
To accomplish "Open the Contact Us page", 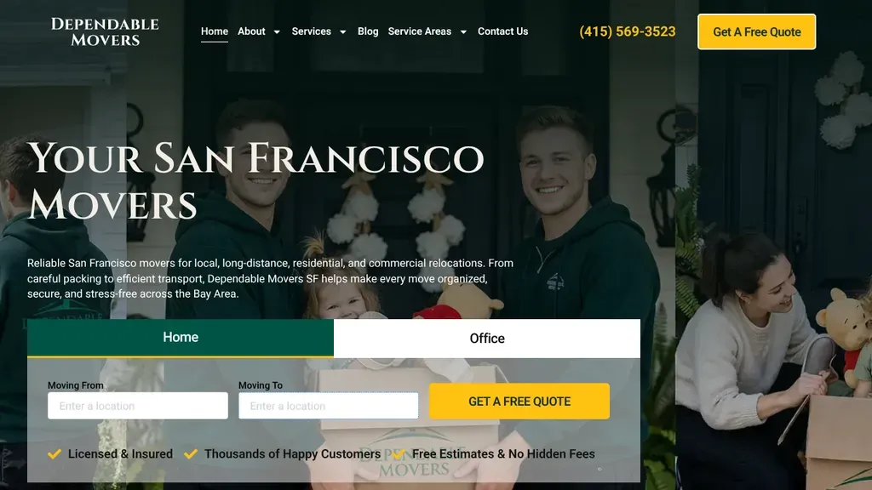I will (x=502, y=31).
